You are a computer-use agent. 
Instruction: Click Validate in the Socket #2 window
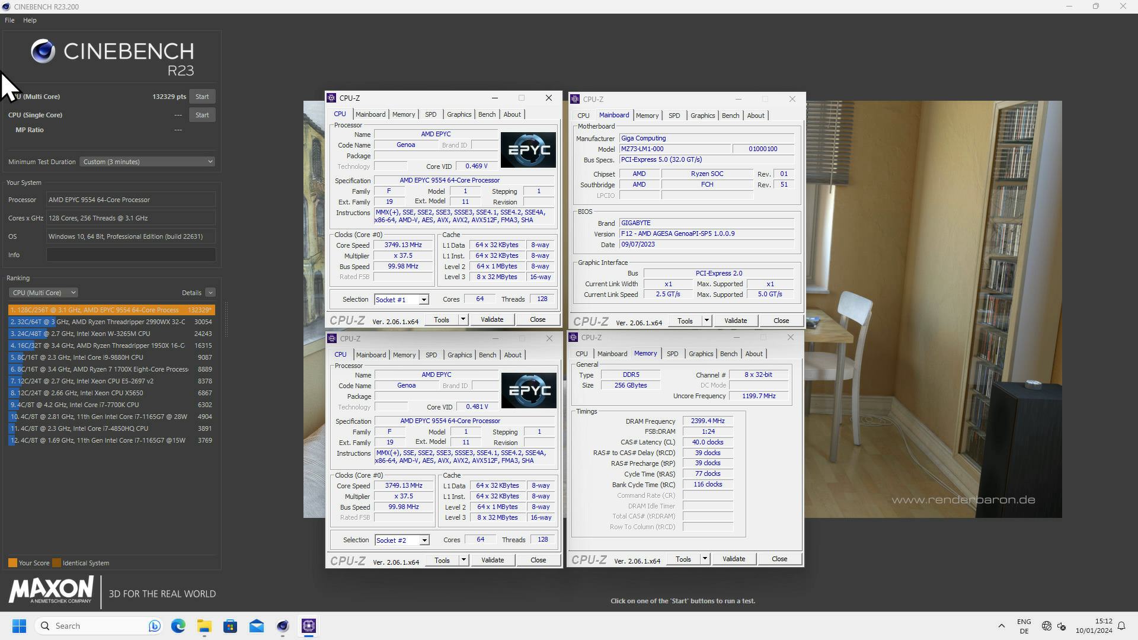[x=492, y=560]
